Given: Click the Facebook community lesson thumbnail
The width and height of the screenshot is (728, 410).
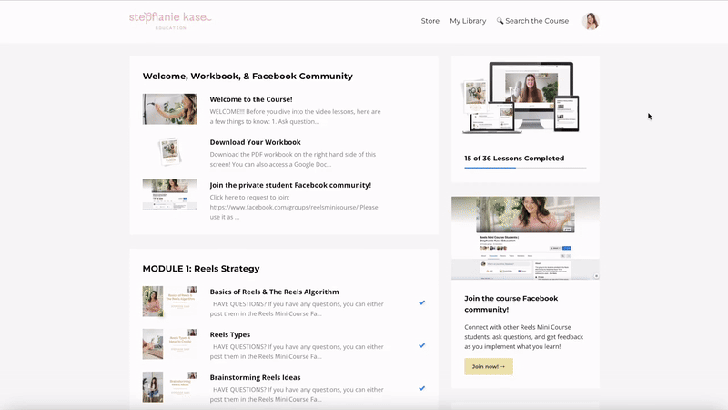Looking at the screenshot, I should click(169, 195).
